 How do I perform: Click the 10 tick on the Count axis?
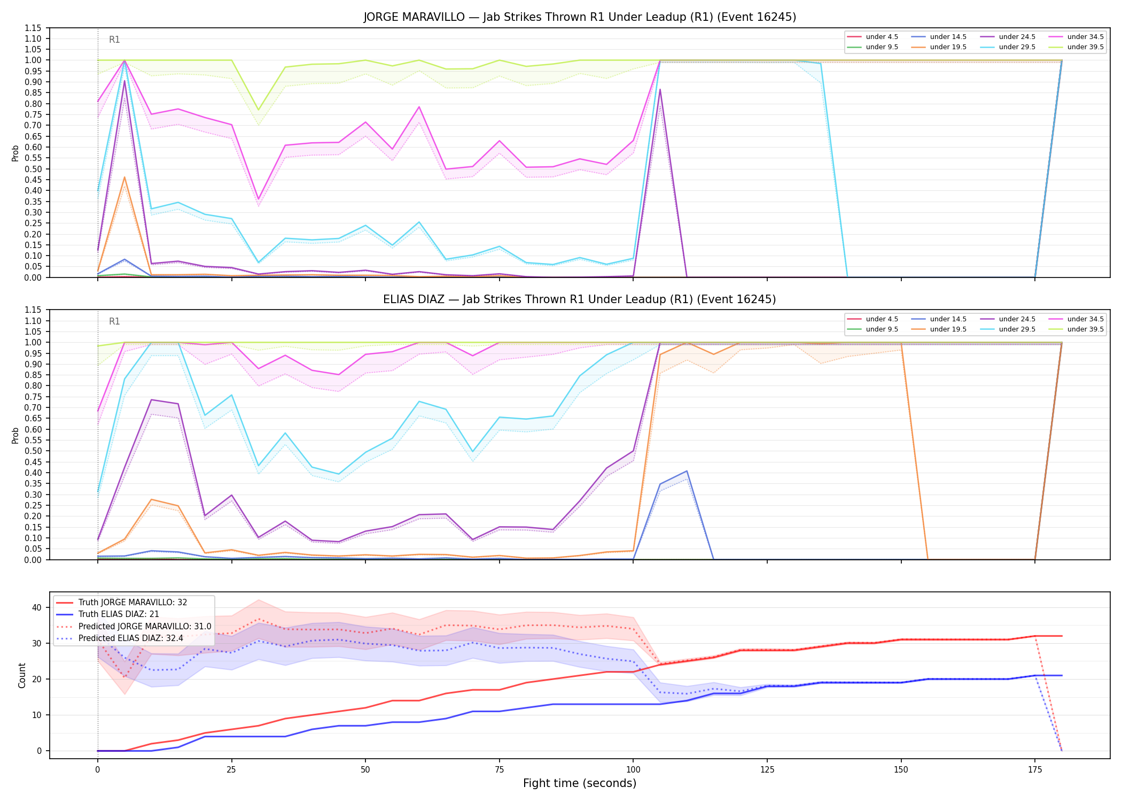[x=37, y=715]
